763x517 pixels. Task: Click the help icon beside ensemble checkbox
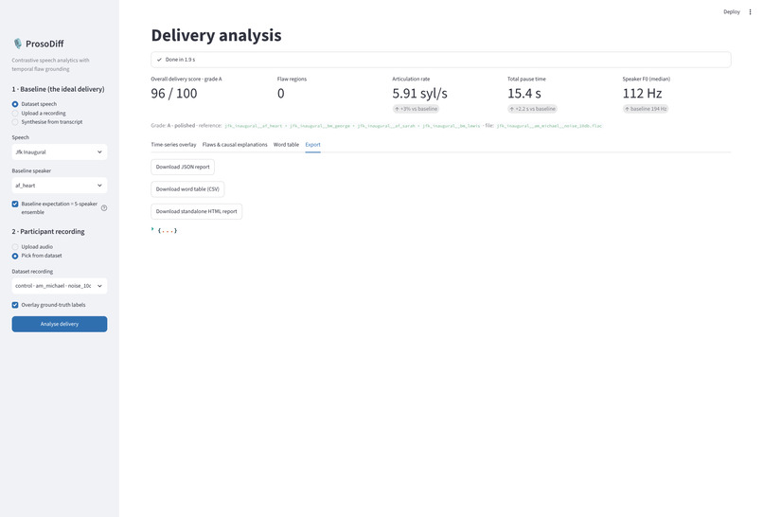click(x=104, y=208)
